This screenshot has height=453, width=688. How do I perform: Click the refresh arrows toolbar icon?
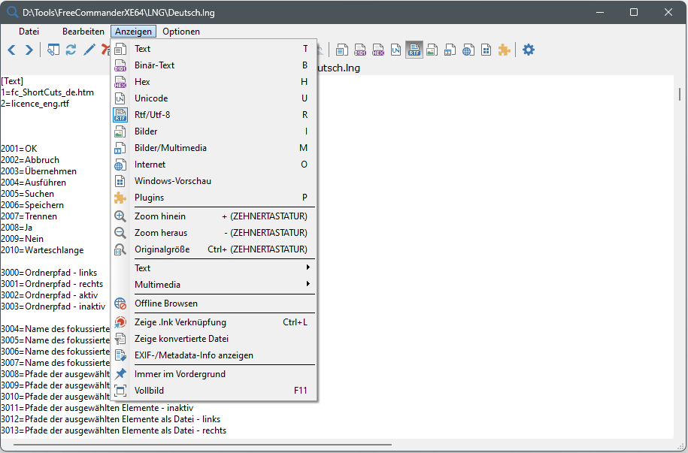(x=71, y=50)
